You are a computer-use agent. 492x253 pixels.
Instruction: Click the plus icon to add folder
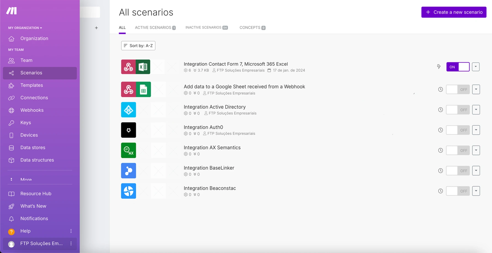pyautogui.click(x=96, y=28)
